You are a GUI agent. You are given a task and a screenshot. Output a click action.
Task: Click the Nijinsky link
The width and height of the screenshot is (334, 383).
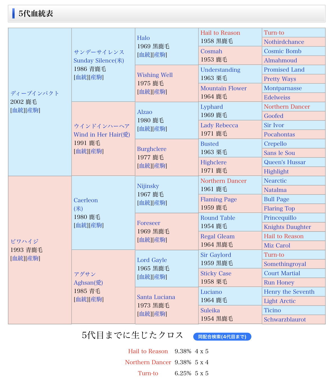(x=148, y=186)
